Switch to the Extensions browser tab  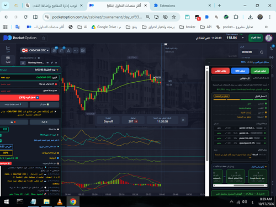point(183,6)
